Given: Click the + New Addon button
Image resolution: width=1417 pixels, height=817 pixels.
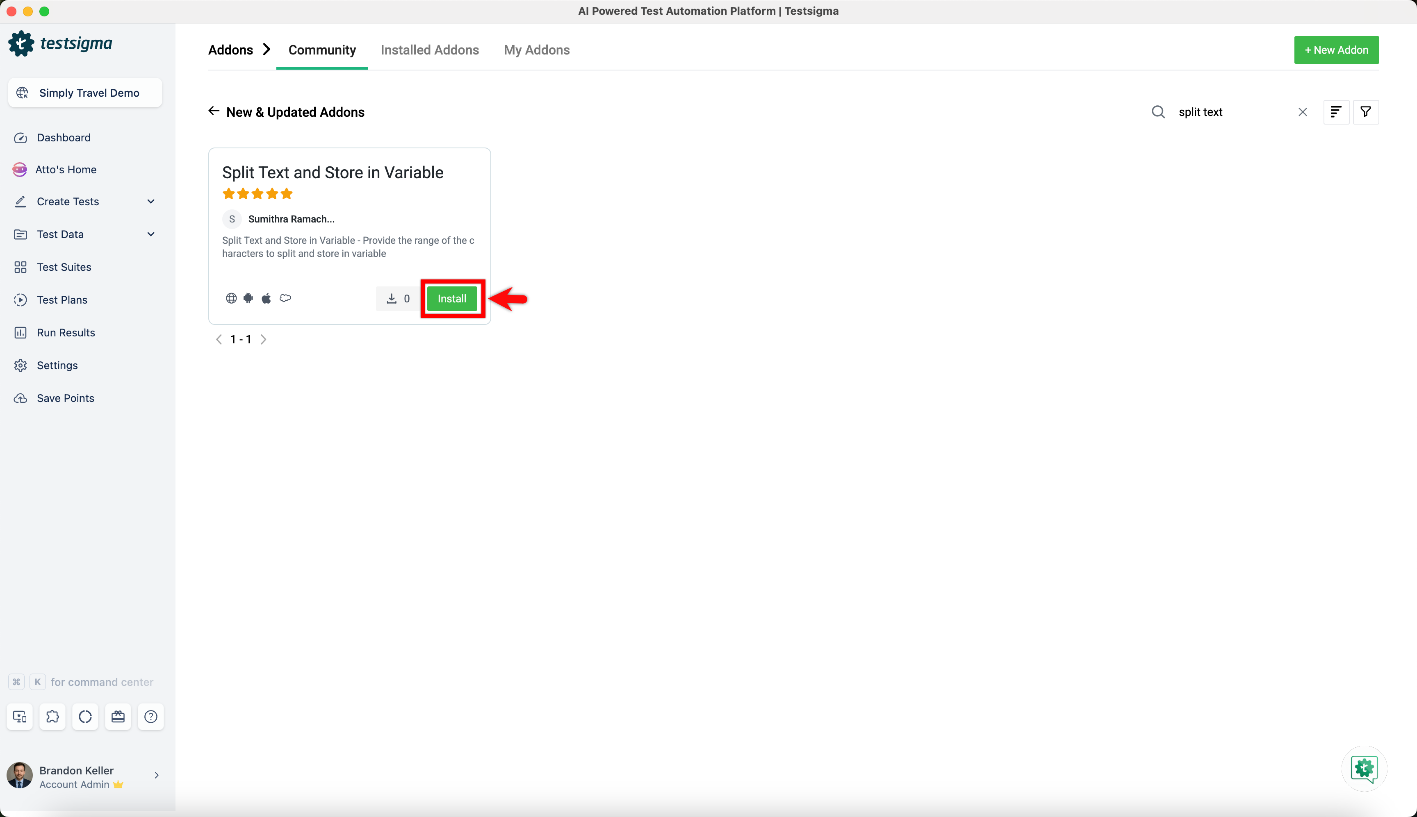Looking at the screenshot, I should tap(1336, 50).
